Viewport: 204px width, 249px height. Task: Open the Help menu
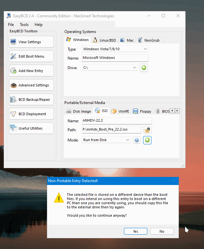pos(38,25)
